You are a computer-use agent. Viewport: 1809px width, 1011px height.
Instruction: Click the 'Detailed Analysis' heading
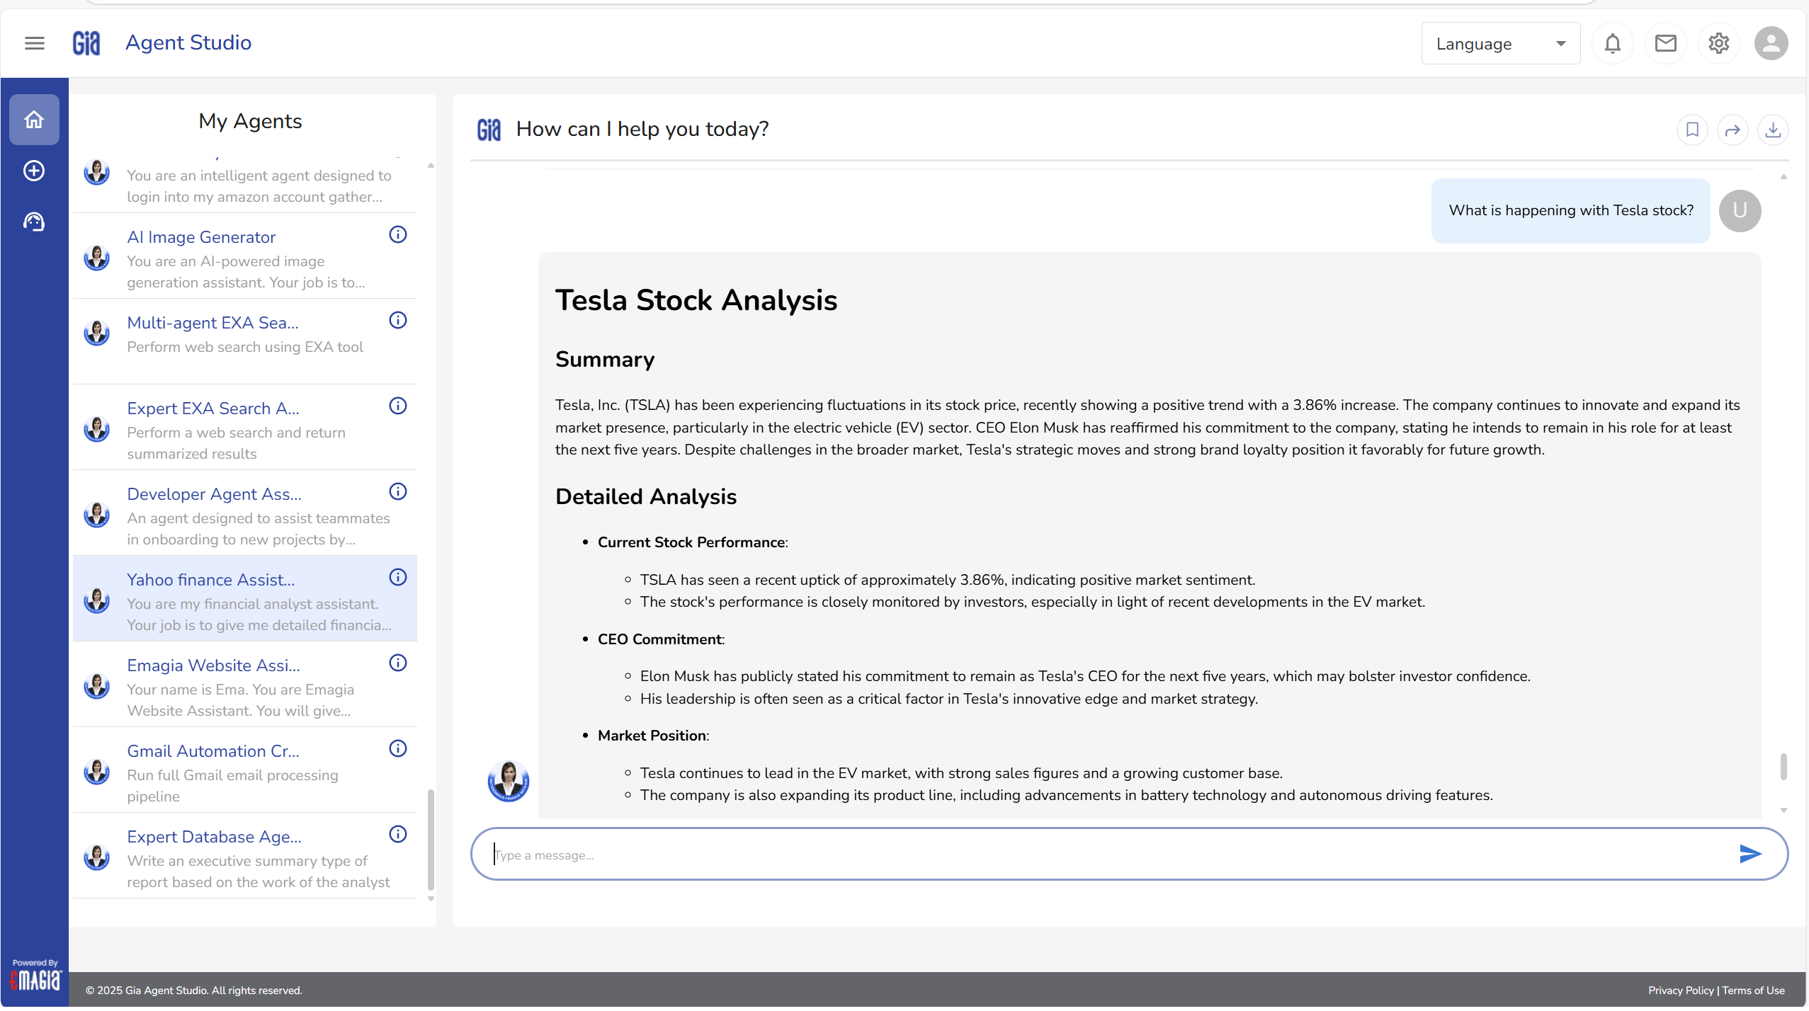click(x=645, y=497)
